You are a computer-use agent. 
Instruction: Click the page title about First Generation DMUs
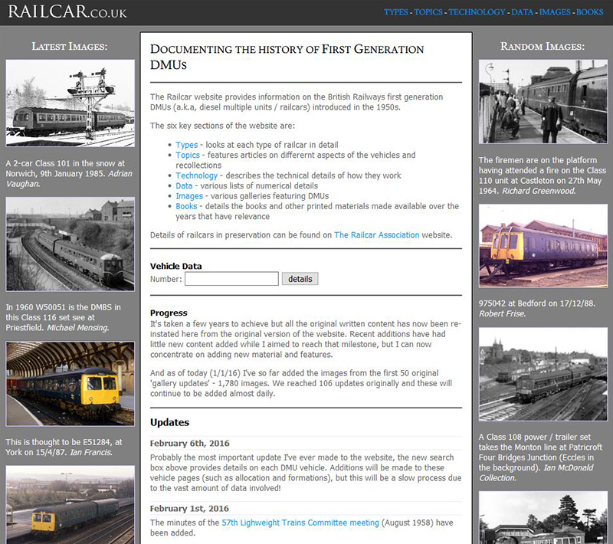pyautogui.click(x=287, y=57)
